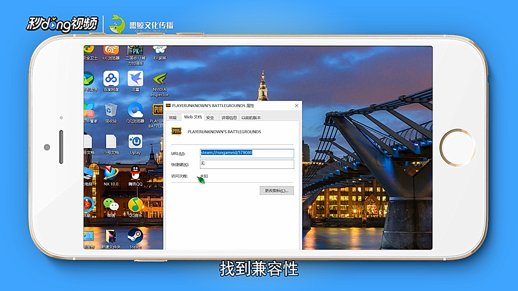Image resolution: width=518 pixels, height=291 pixels.
Task: Click the 快捷键 field showing 无
Action: pos(247,164)
